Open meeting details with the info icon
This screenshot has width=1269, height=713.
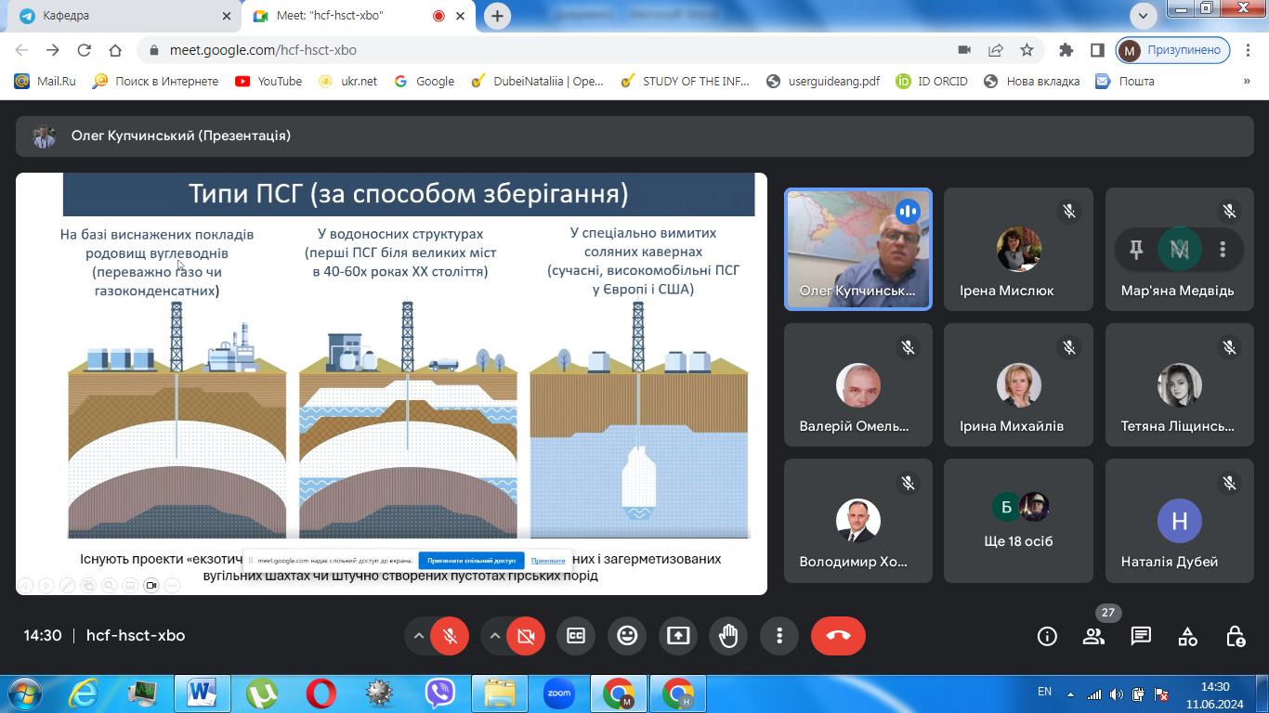coord(1047,636)
